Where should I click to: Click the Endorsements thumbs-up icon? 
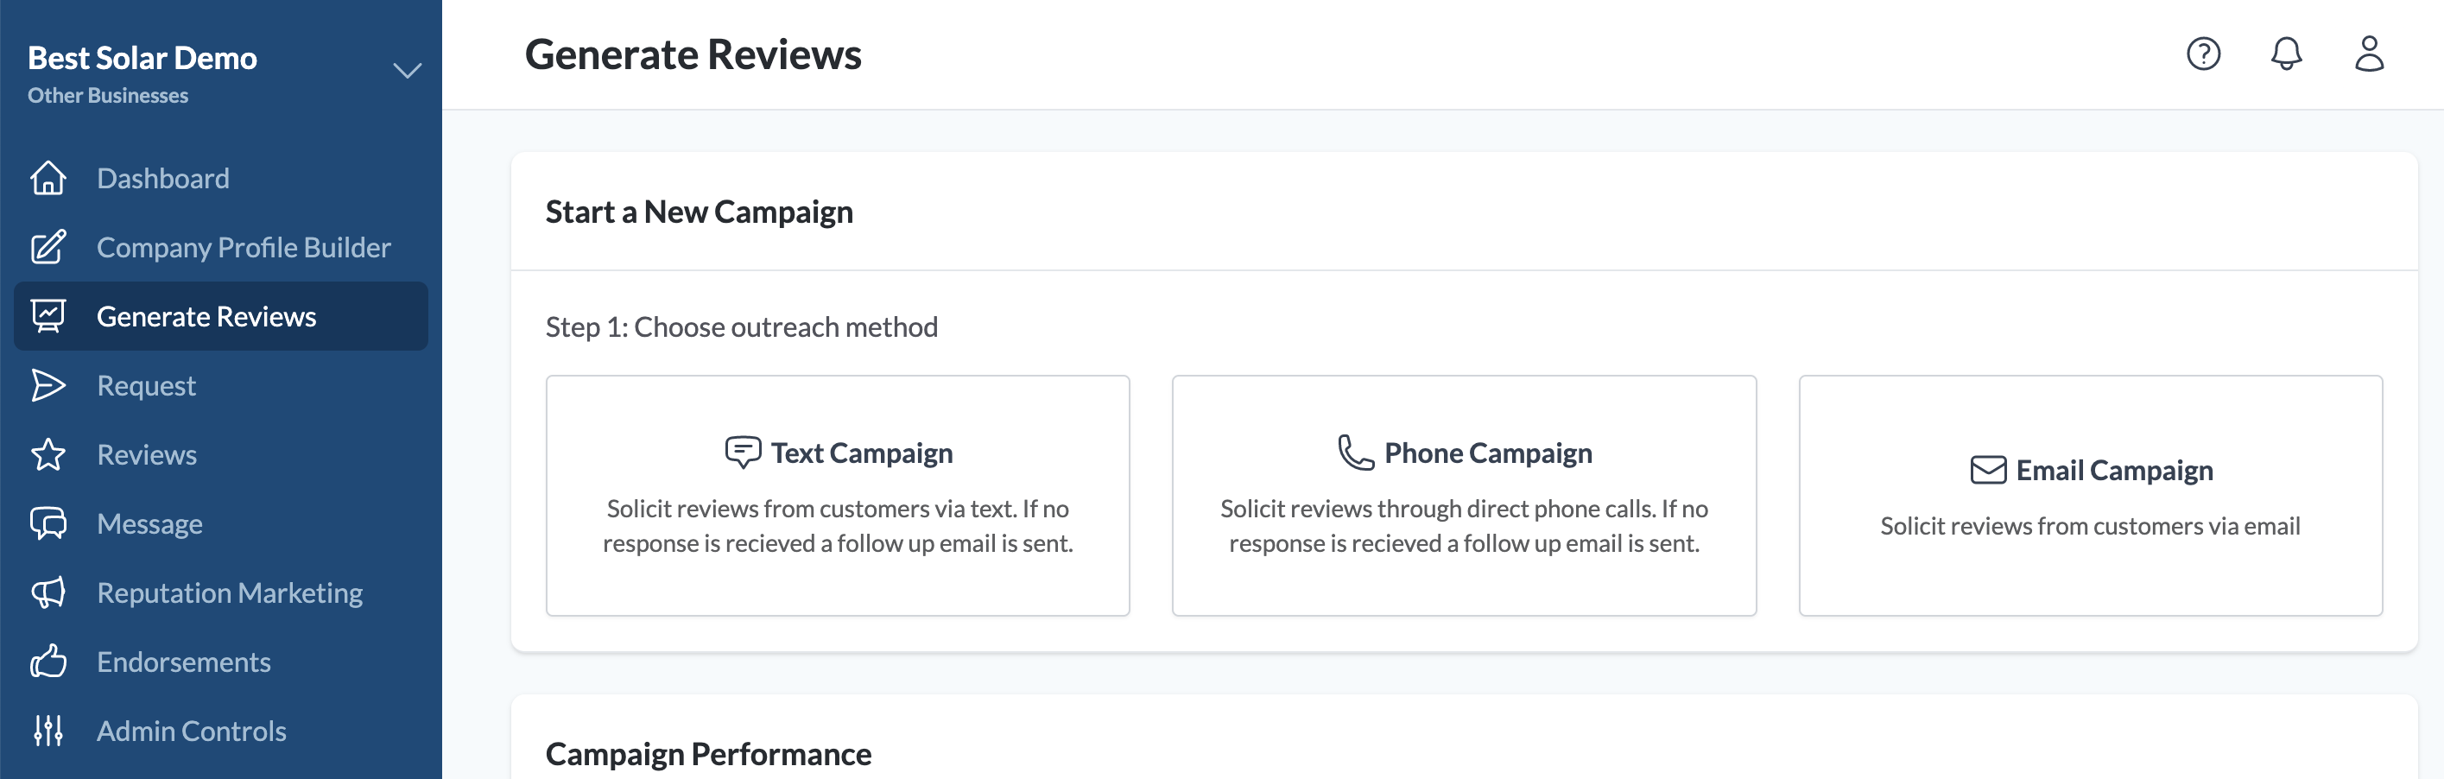(x=48, y=662)
